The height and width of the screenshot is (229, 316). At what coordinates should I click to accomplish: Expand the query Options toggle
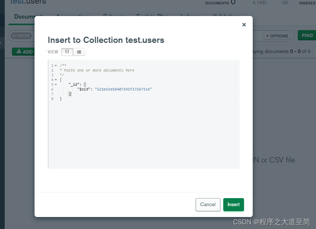(277, 36)
